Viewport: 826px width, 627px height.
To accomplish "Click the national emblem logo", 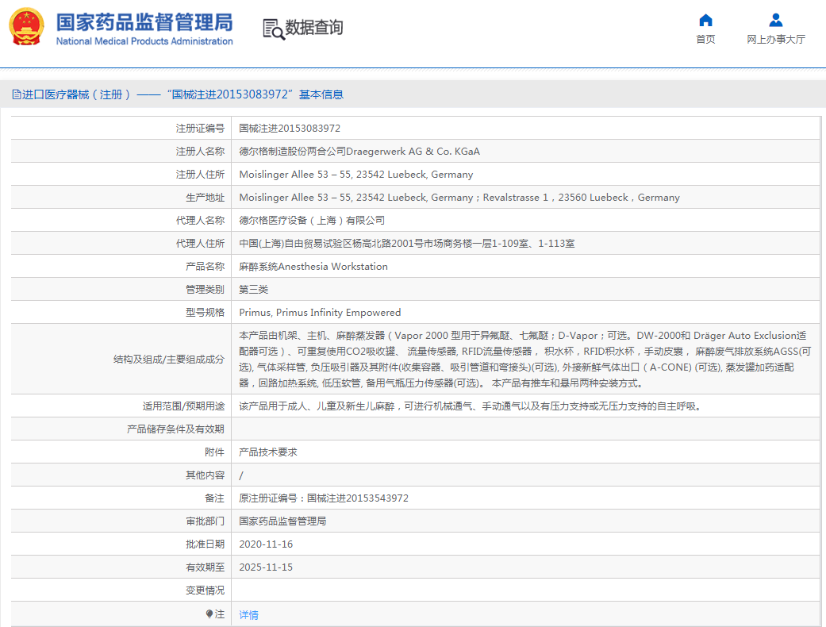I will 27,28.
